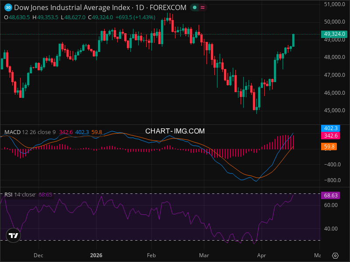Click the −400.0 MACD axis label
Image resolution: width=350 pixels, height=262 pixels.
(332, 165)
